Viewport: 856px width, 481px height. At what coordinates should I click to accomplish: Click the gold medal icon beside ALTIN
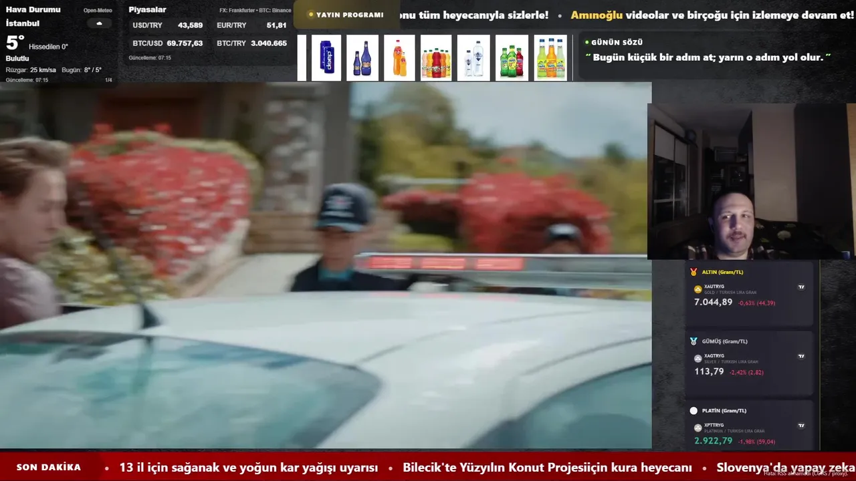tap(693, 272)
